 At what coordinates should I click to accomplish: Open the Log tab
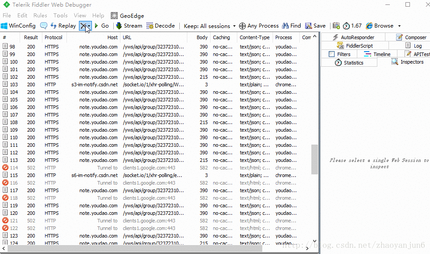point(413,46)
